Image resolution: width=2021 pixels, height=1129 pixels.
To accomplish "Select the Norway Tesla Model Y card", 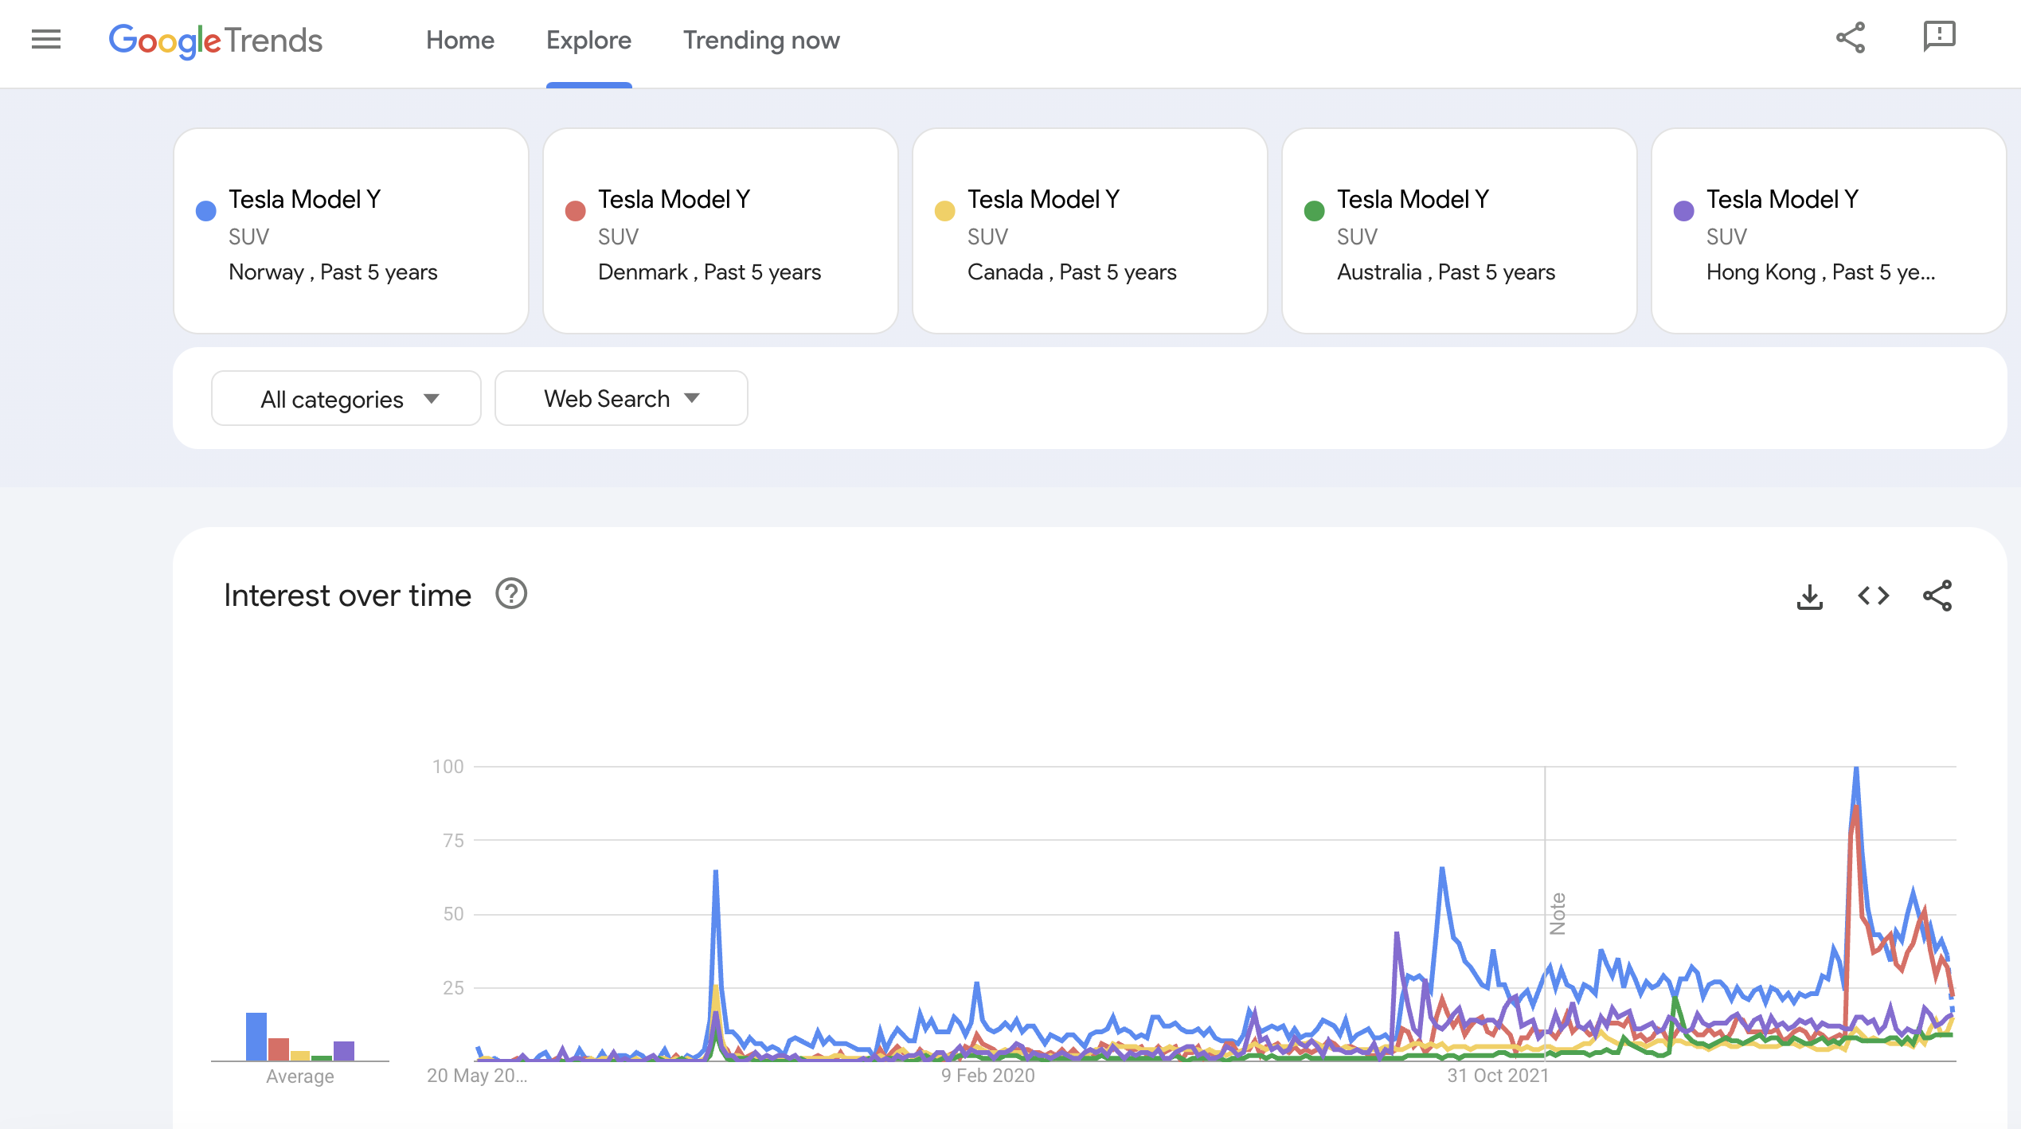I will (351, 232).
